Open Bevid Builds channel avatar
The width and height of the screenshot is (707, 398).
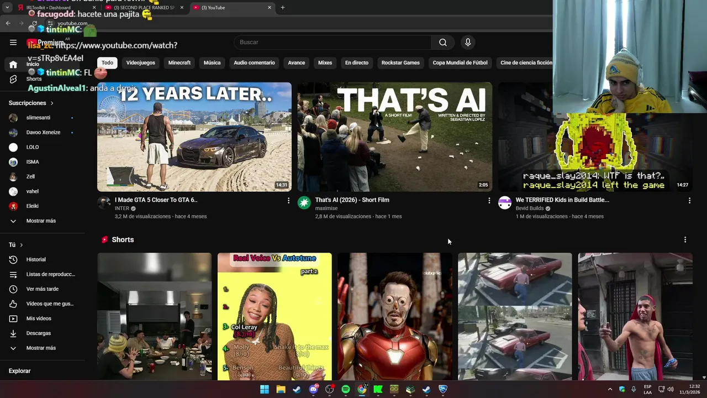pos(505,203)
